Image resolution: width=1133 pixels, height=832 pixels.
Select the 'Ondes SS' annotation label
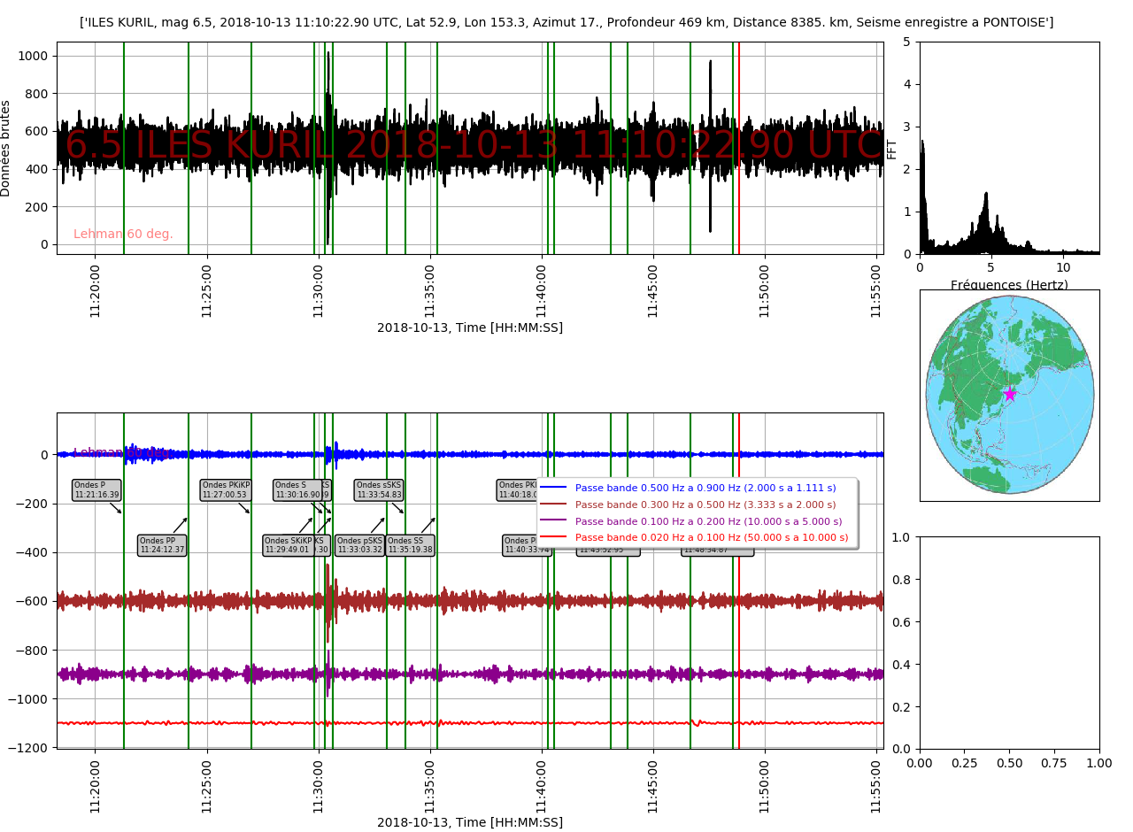(x=411, y=545)
